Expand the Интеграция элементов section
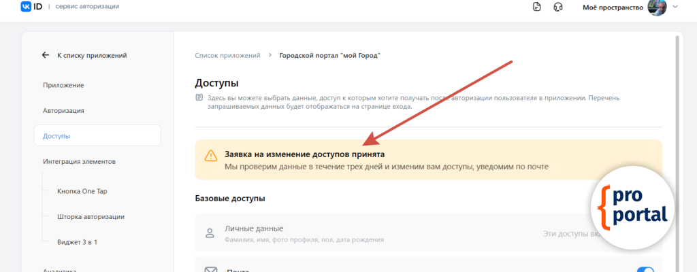Screen dimensions: 697x272 tap(79, 162)
